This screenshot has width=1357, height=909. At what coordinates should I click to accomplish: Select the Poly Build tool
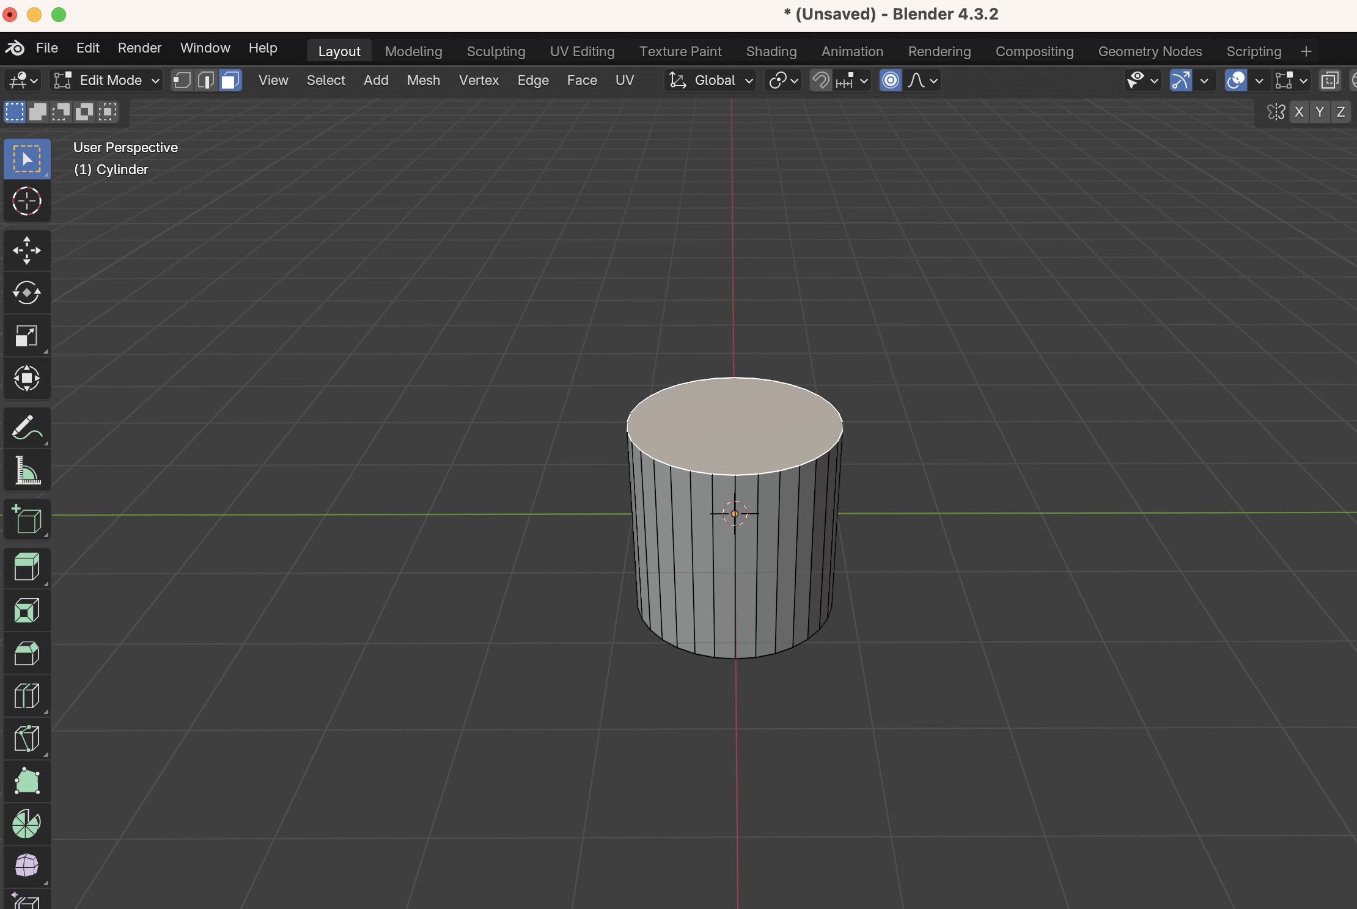click(27, 781)
